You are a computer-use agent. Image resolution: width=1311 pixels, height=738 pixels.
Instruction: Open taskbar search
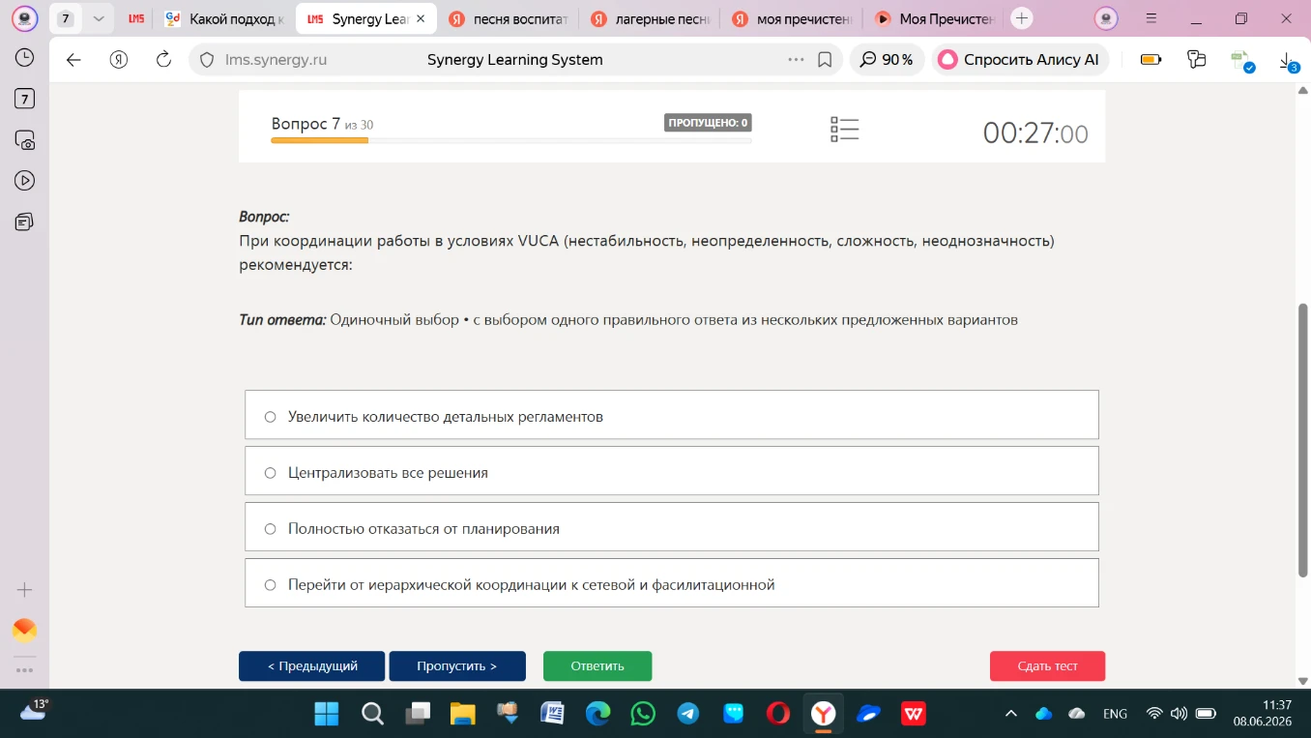[372, 714]
